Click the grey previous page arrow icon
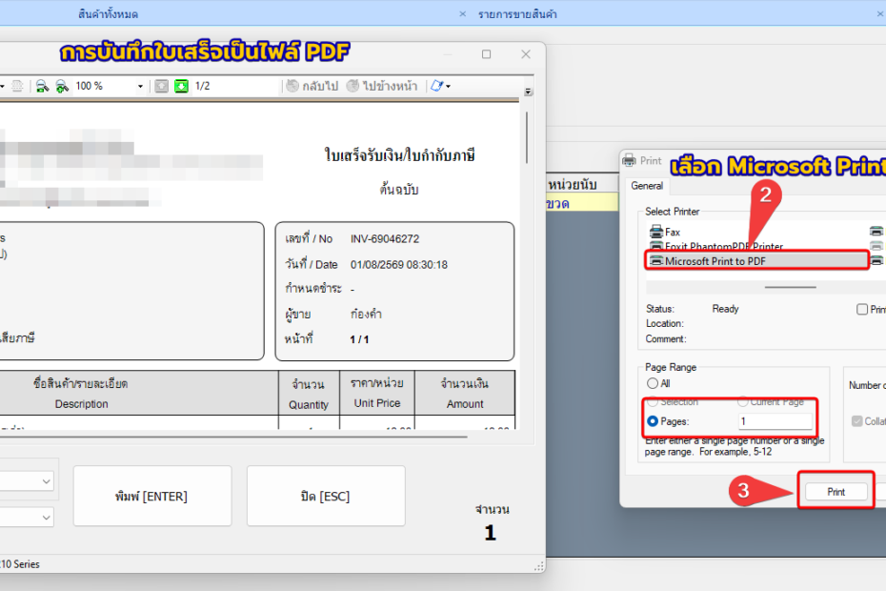This screenshot has width=886, height=591. tap(162, 86)
